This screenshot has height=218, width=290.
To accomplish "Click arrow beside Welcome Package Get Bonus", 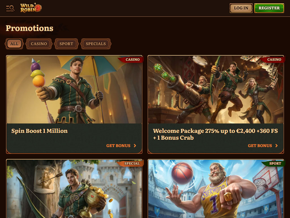I will pos(276,146).
